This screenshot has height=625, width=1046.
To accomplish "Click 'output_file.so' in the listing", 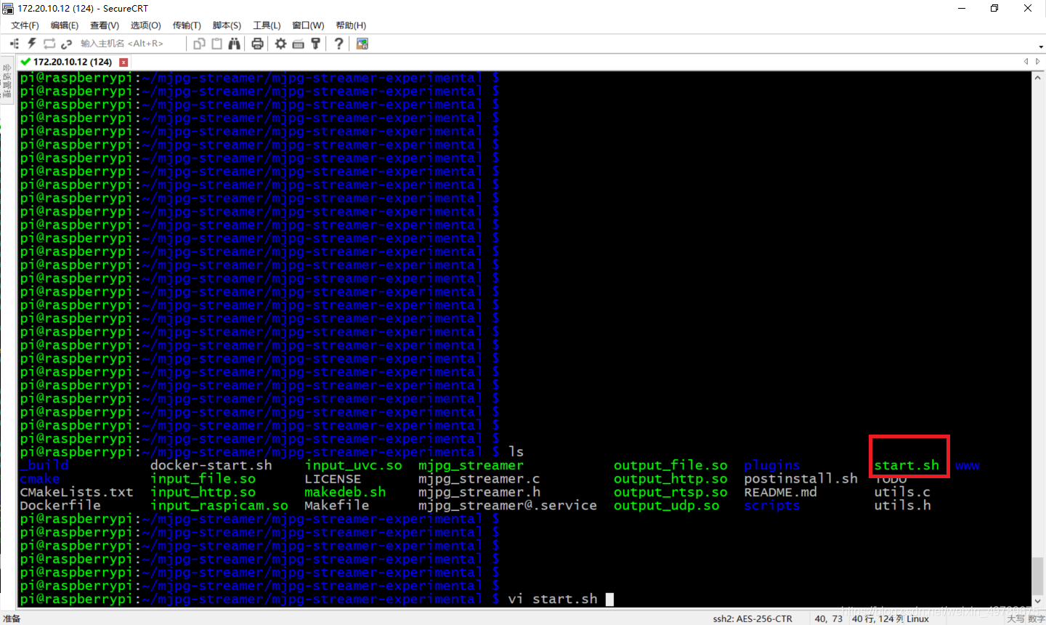I will pyautogui.click(x=670, y=465).
